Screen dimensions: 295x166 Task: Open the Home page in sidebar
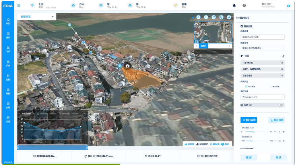tap(8, 21)
